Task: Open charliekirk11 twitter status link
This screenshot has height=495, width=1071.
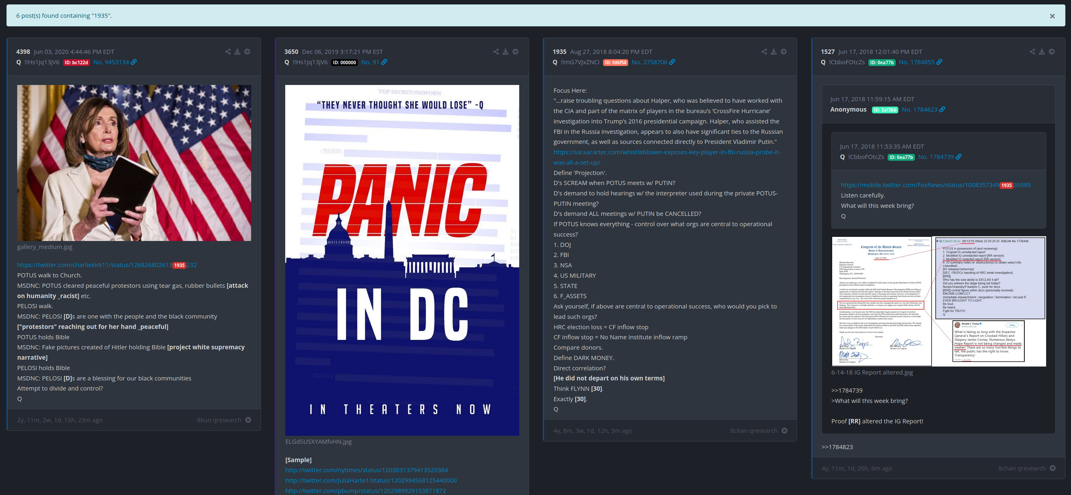Action: (x=107, y=265)
